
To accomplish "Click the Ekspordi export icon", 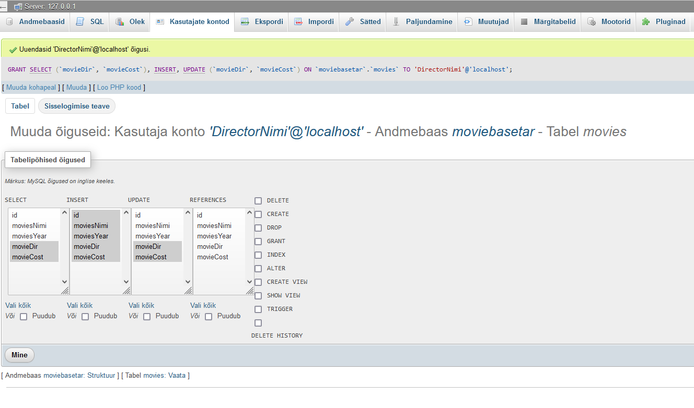I will click(245, 22).
